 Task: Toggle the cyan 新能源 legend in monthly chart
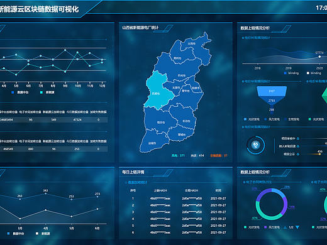47,92
